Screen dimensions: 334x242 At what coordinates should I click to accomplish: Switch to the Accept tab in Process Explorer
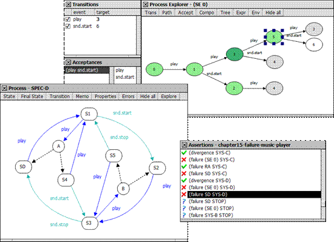pyautogui.click(x=185, y=13)
